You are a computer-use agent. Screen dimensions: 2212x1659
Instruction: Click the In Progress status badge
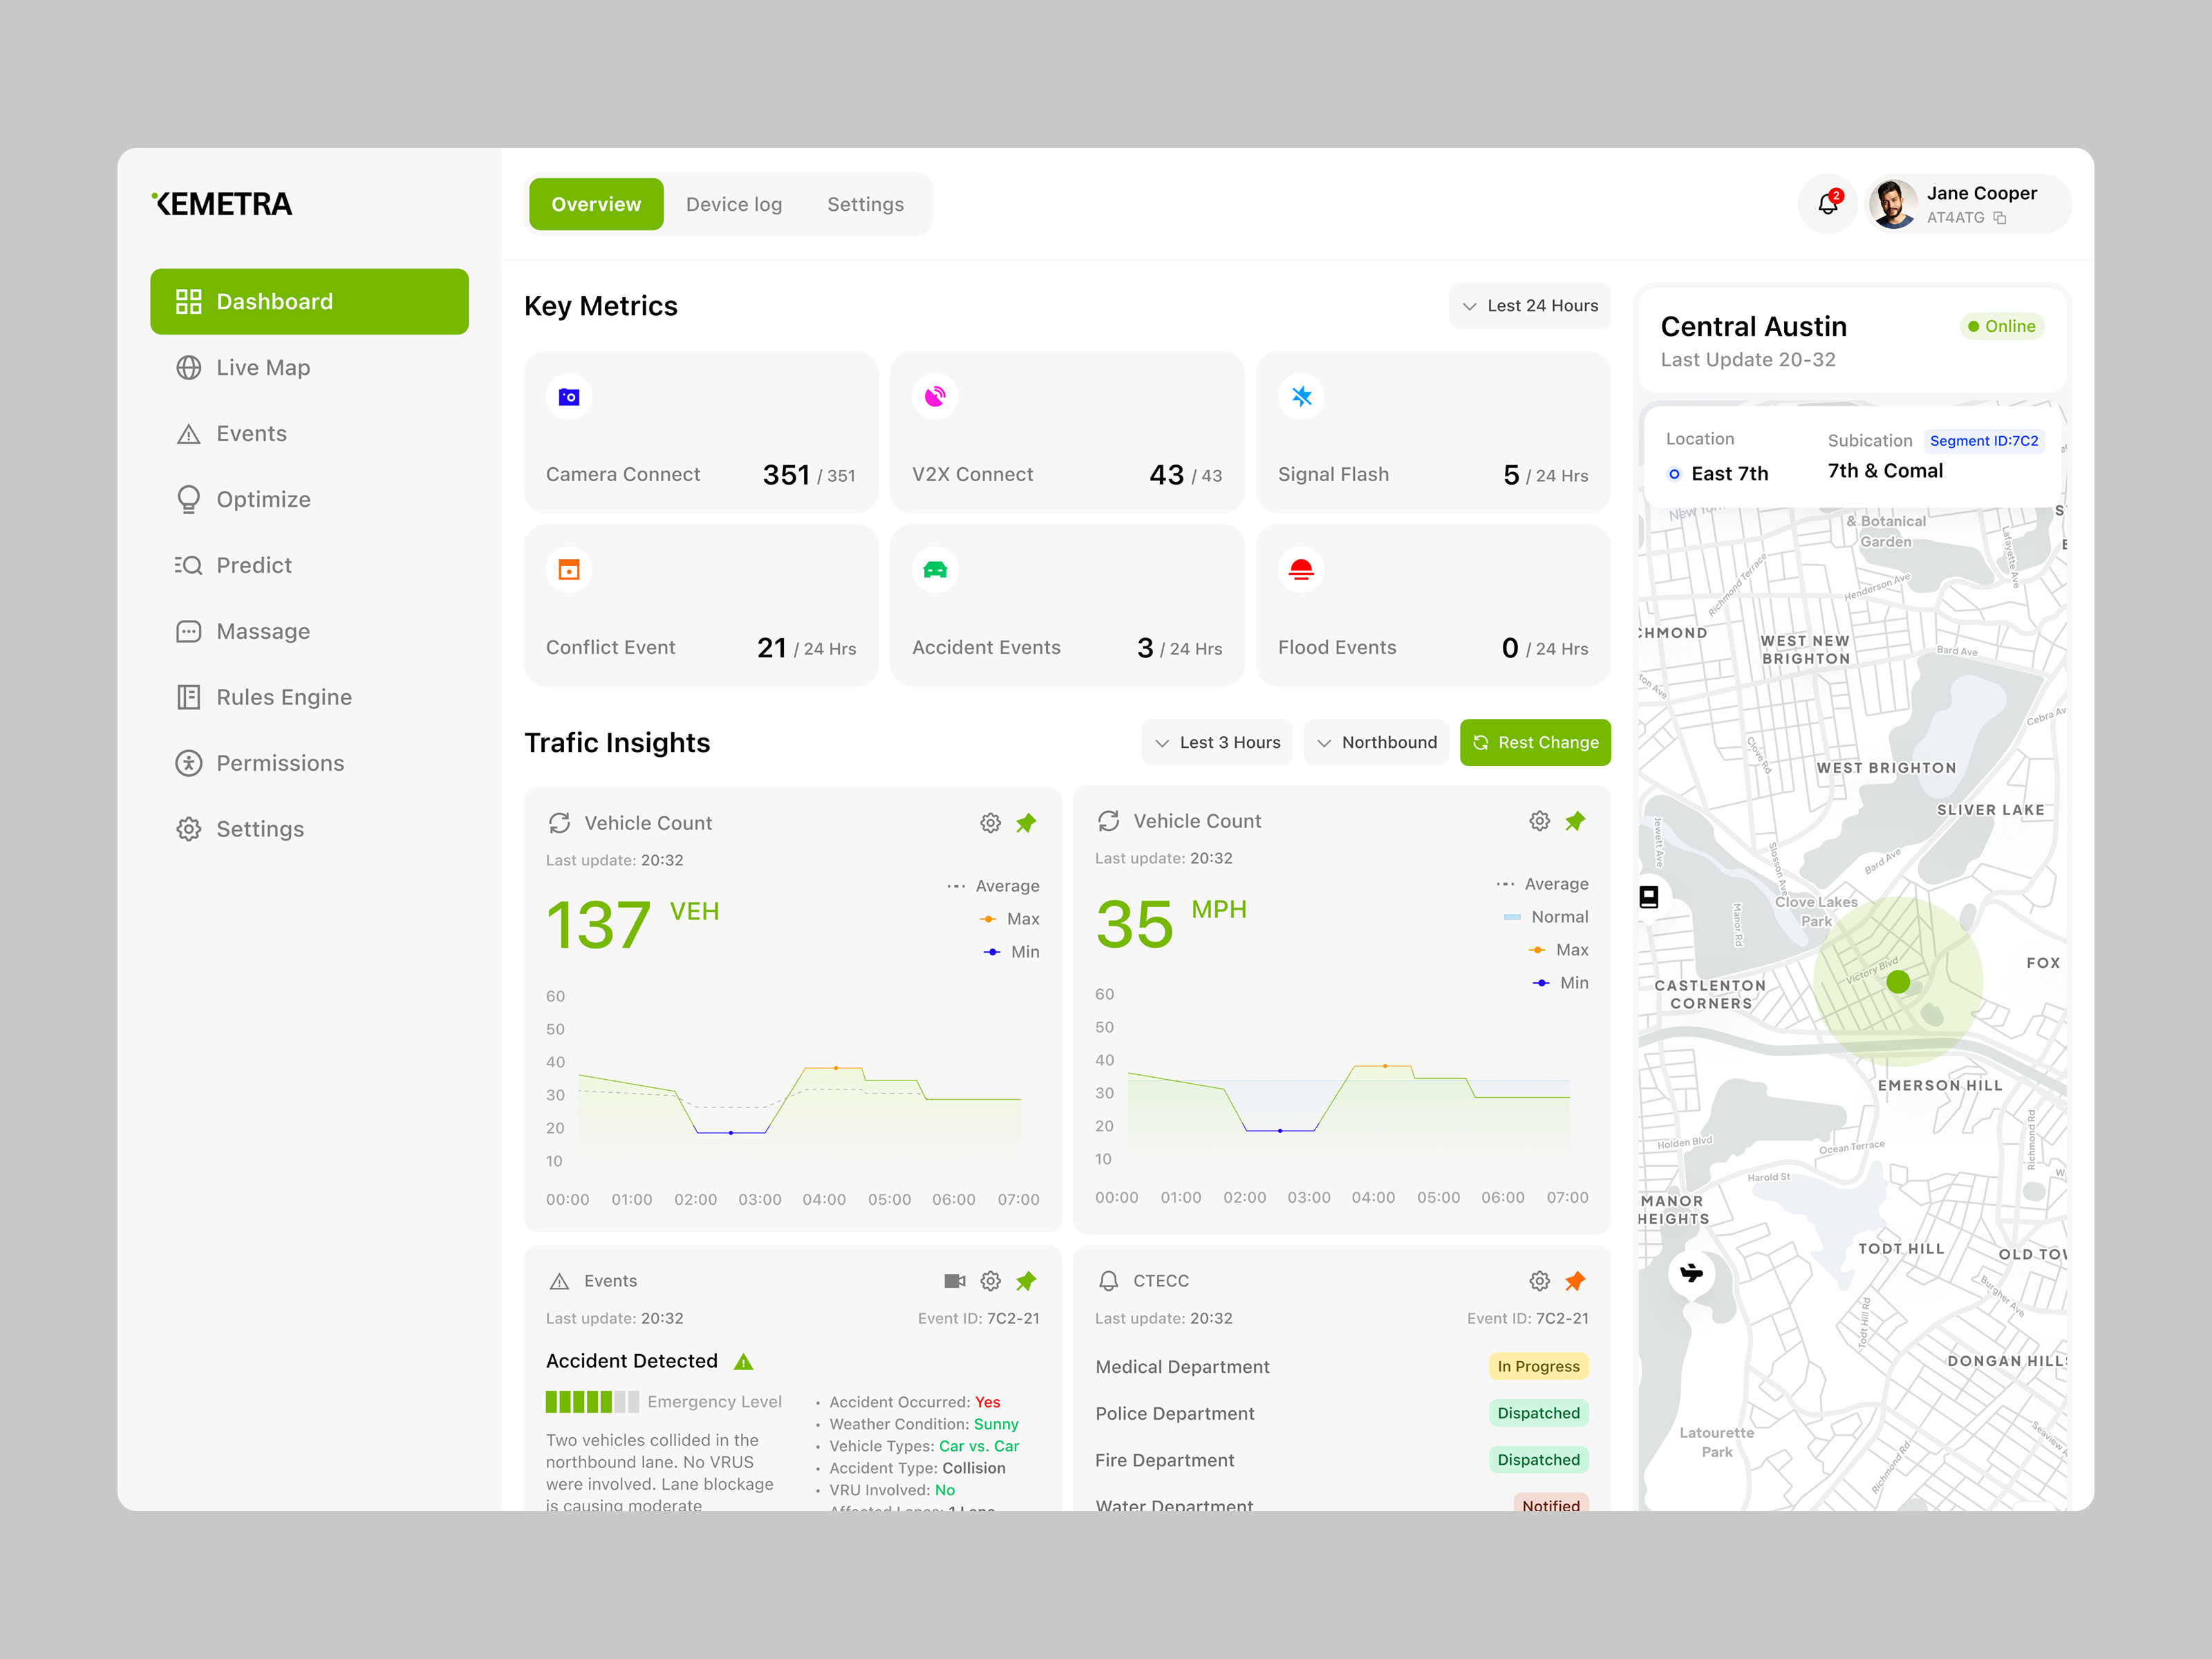pyautogui.click(x=1538, y=1366)
